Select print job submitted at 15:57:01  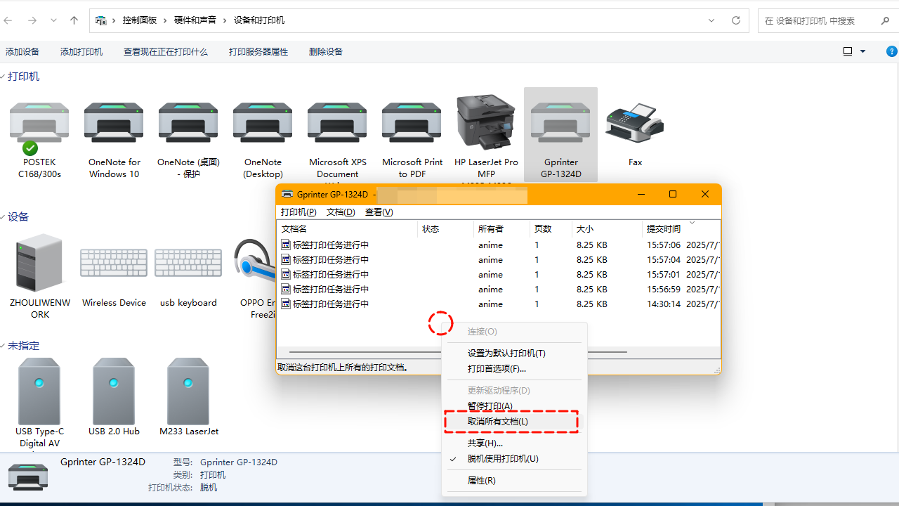[x=499, y=275]
